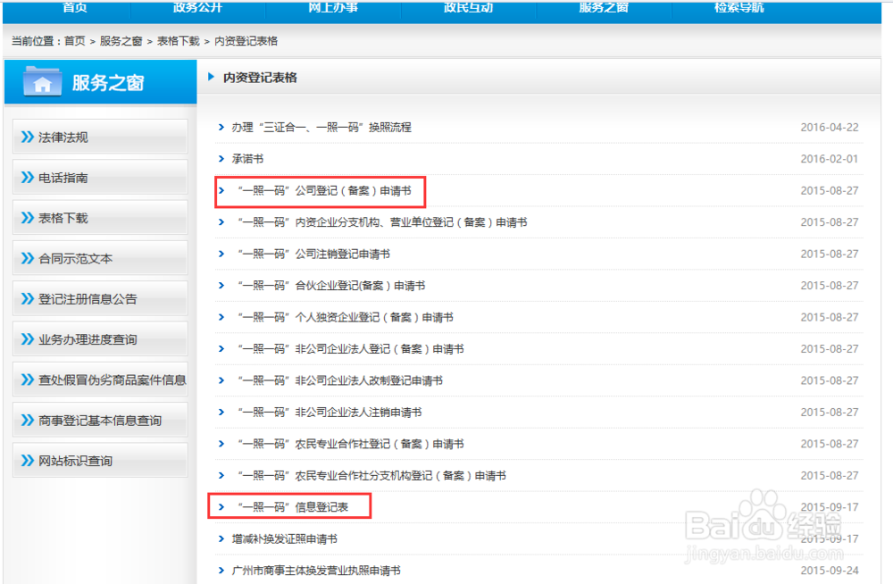Click the double-chevron icon beside 网站标识查询
This screenshot has width=893, height=584.
click(x=27, y=460)
